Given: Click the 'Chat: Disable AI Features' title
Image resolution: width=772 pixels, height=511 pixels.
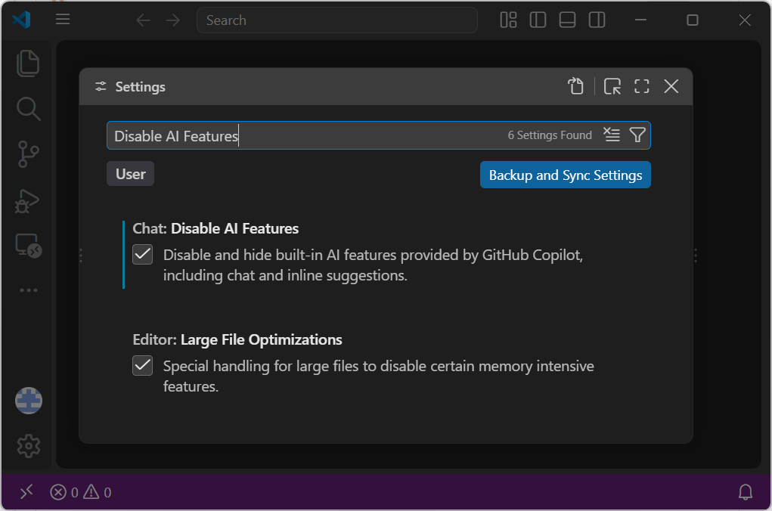Looking at the screenshot, I should (x=215, y=228).
